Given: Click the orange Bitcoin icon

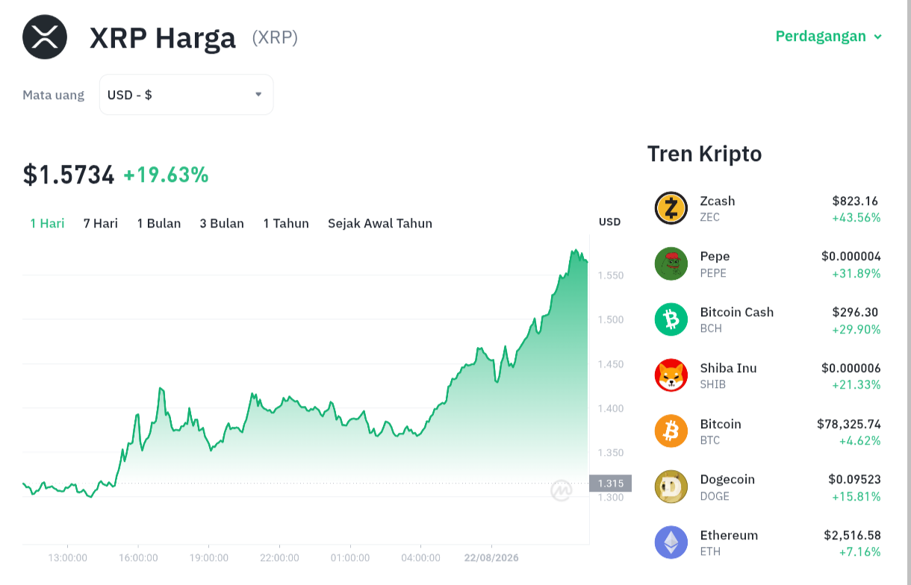Looking at the screenshot, I should 671,431.
